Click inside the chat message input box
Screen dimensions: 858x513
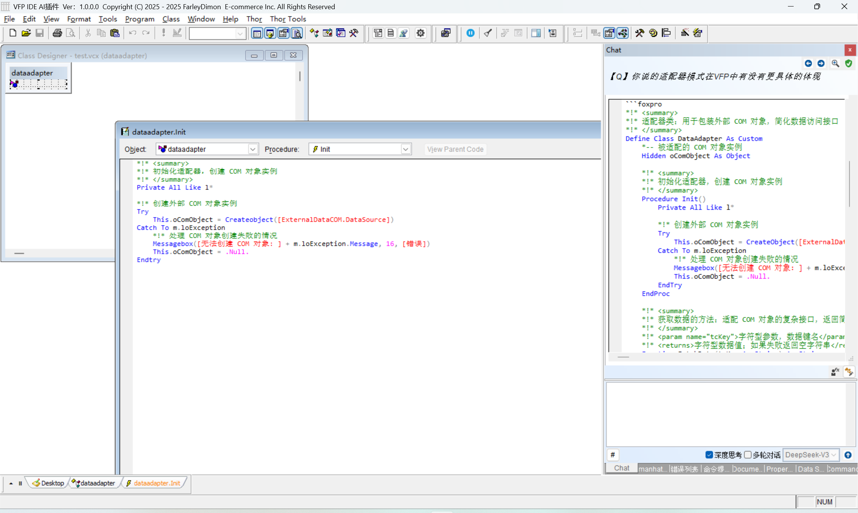pos(725,414)
